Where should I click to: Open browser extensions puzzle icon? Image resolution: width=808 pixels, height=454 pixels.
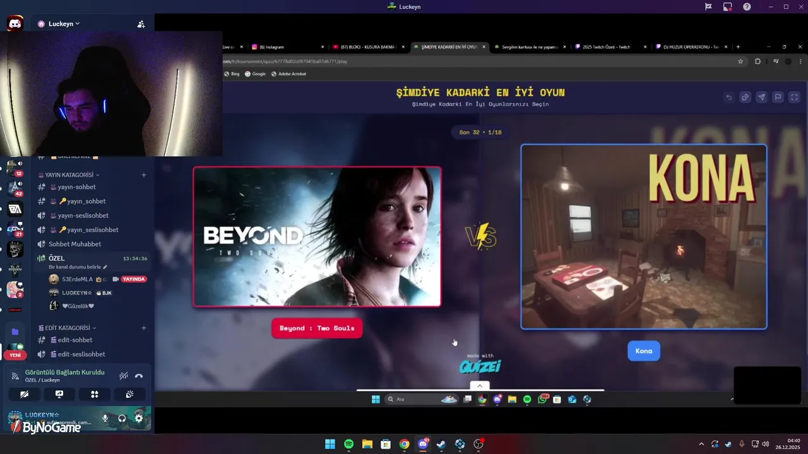tap(758, 61)
